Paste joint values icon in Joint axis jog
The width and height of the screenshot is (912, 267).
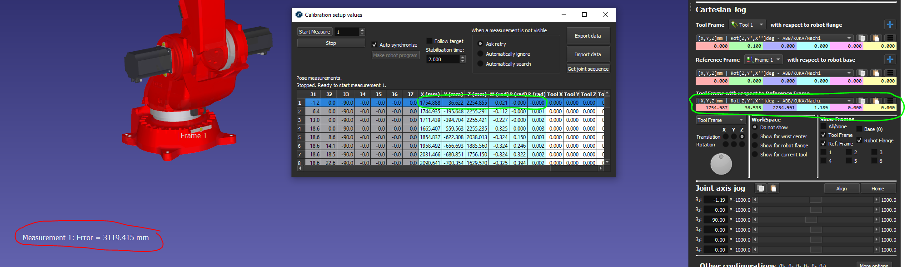coord(773,188)
